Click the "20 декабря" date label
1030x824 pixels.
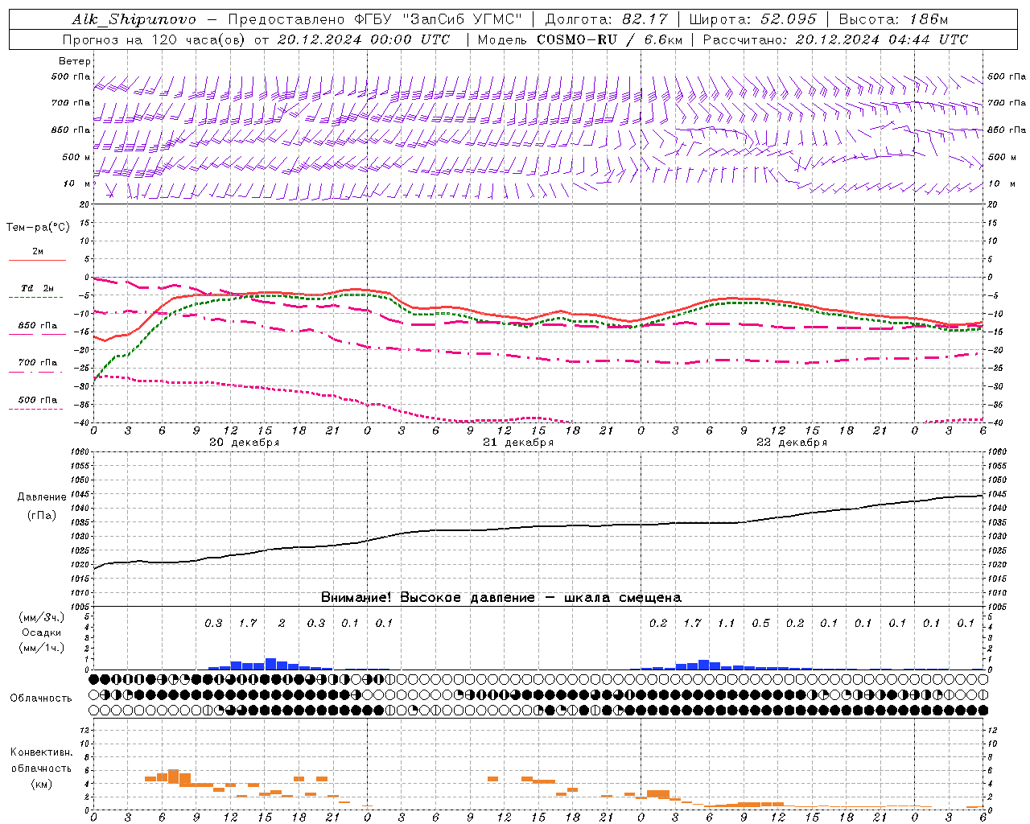click(245, 443)
